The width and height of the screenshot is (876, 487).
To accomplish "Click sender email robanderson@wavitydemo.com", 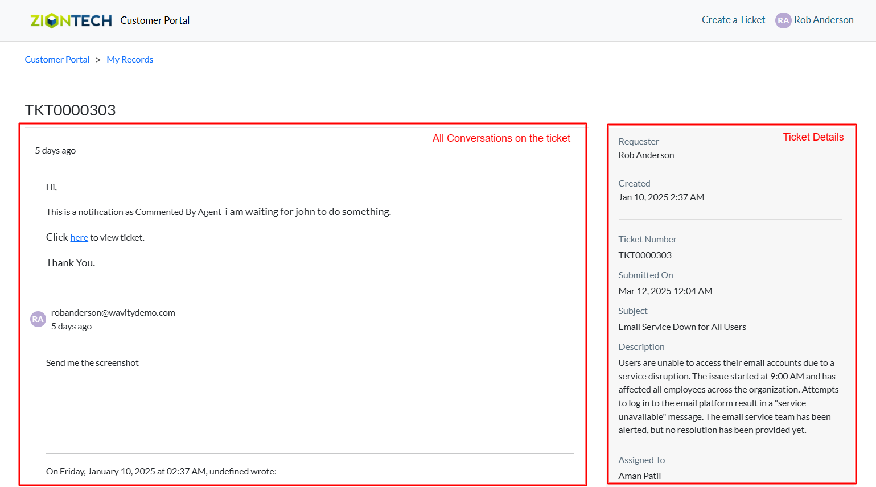I will pyautogui.click(x=113, y=312).
